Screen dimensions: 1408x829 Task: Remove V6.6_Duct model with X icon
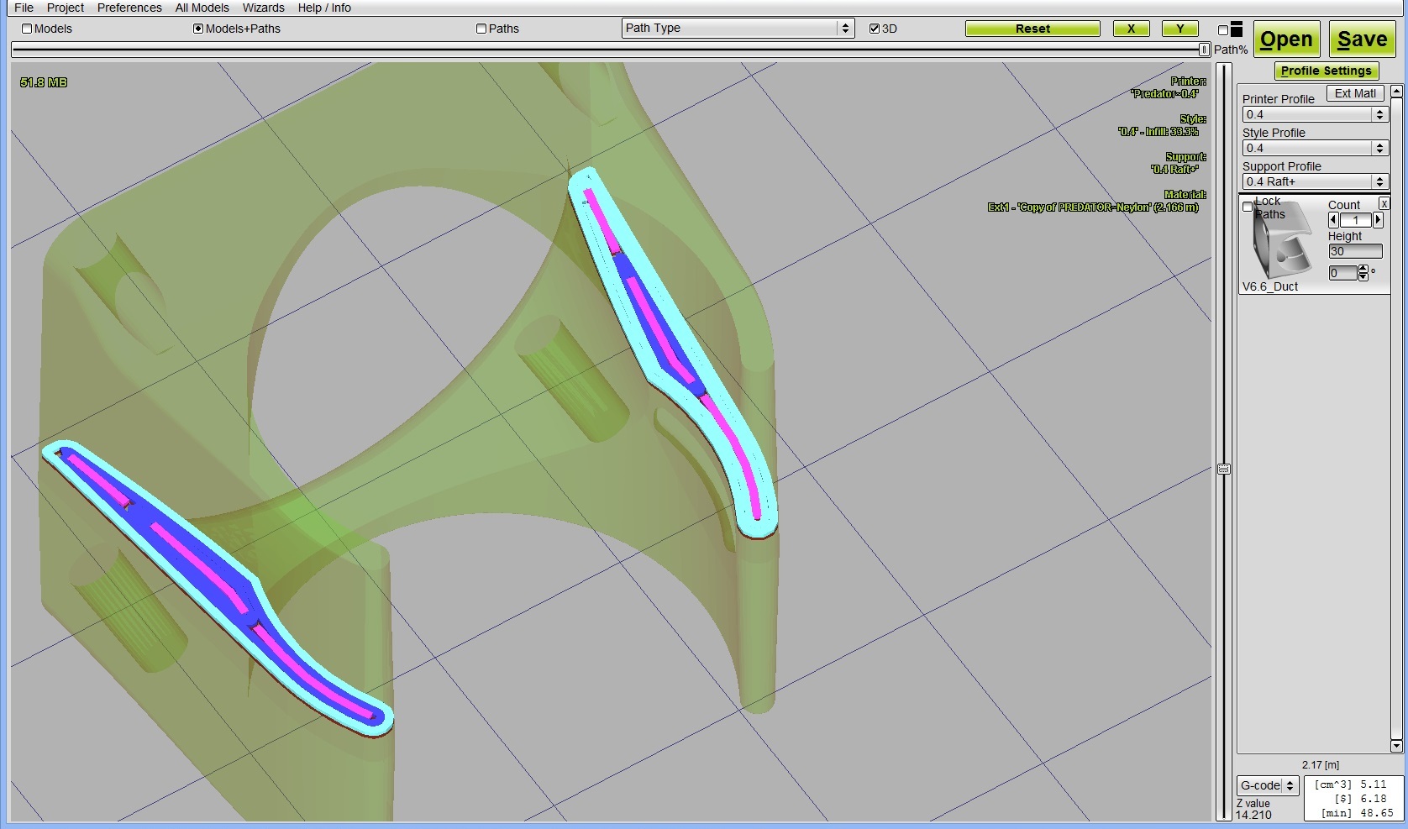point(1384,204)
